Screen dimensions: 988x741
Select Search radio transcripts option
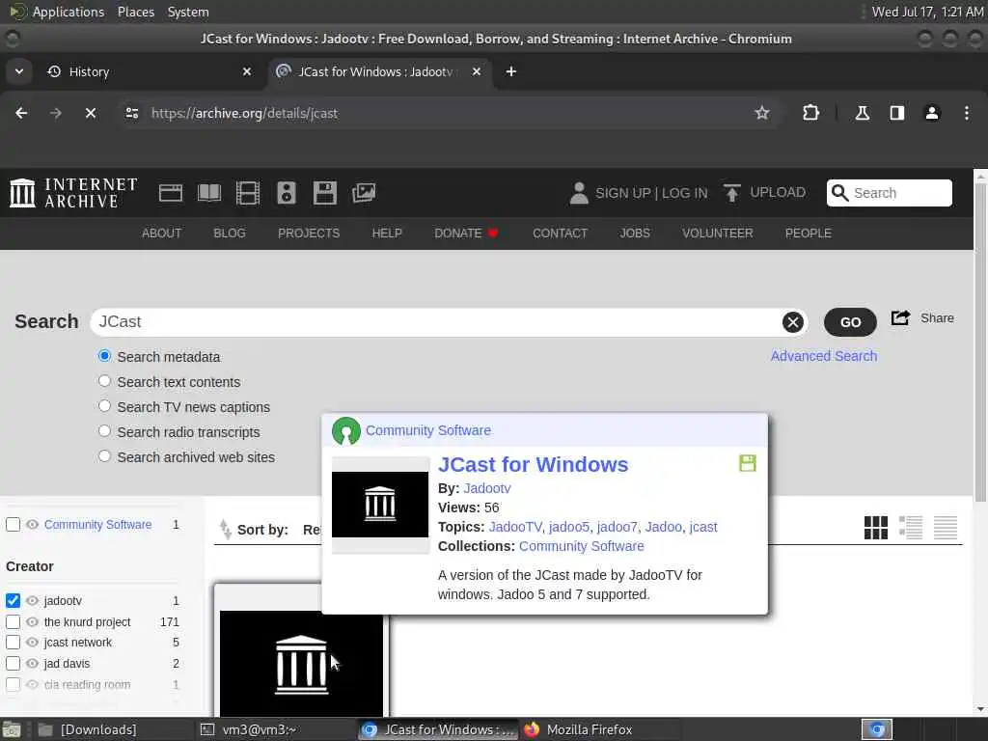tap(104, 431)
